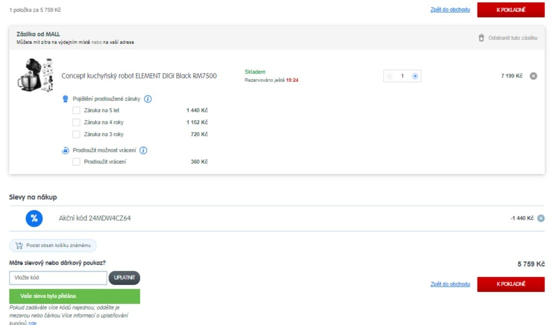Click the Rezervováno ještě 19:24 timer

click(271, 80)
